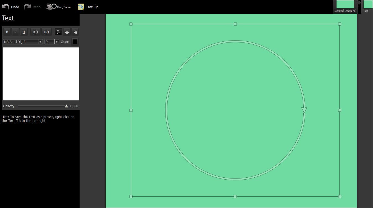The height and width of the screenshot is (208, 373).
Task: Click the right-middle text box handle
Action: (340, 110)
